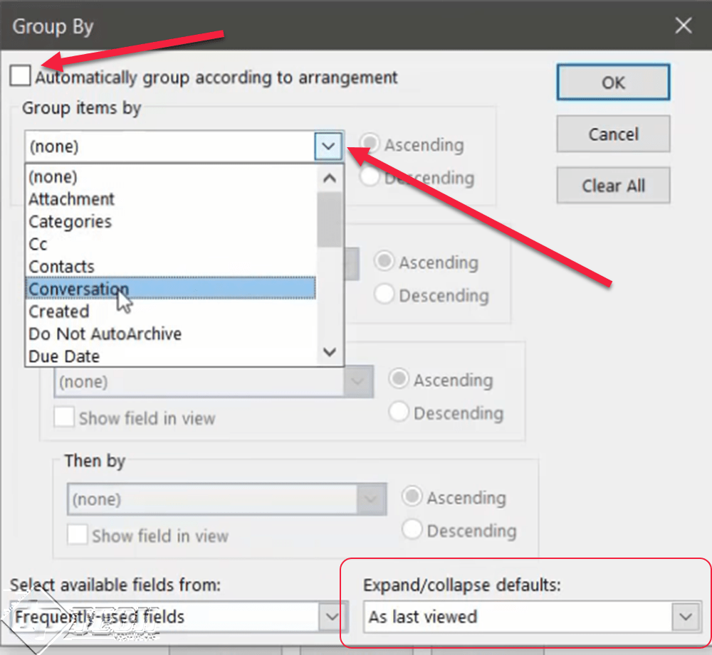Click the Cancel button
Viewport: 712px width, 655px height.
613,134
